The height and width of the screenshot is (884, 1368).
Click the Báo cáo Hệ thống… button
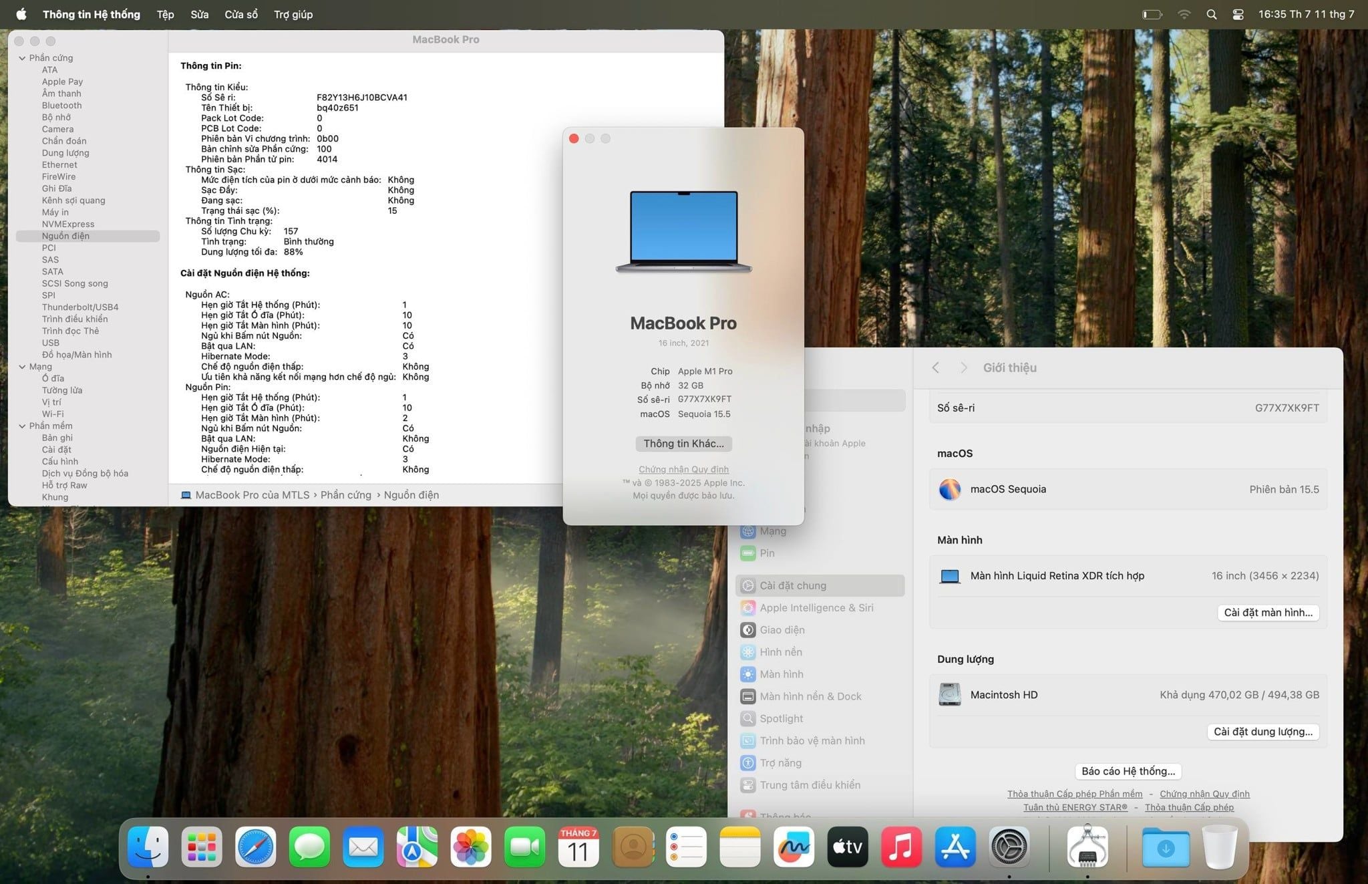1128,771
